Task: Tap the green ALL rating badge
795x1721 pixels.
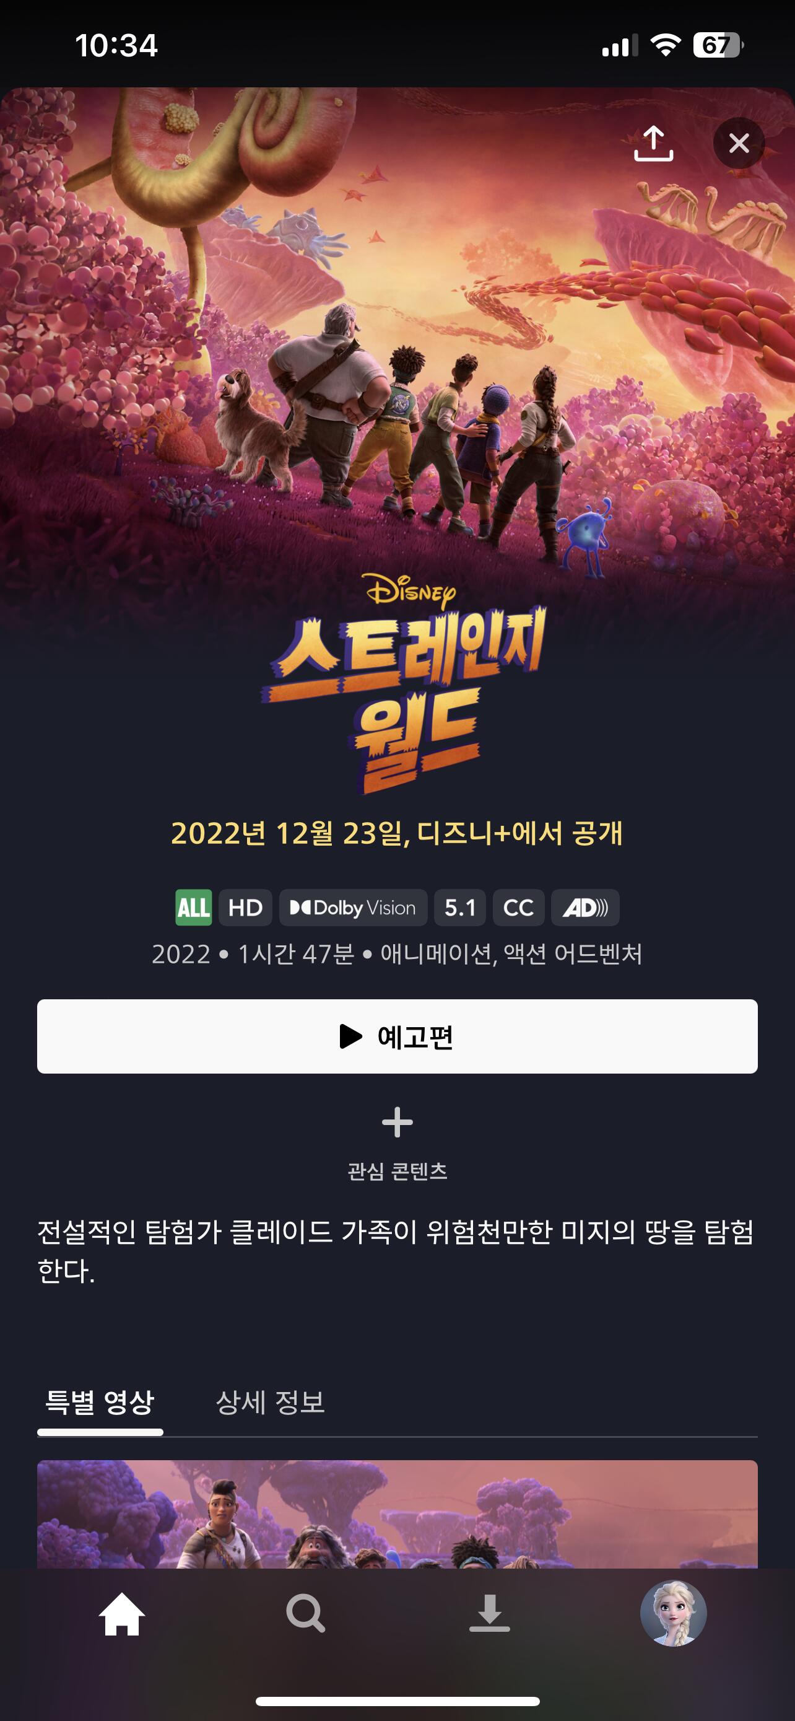Action: (x=194, y=907)
